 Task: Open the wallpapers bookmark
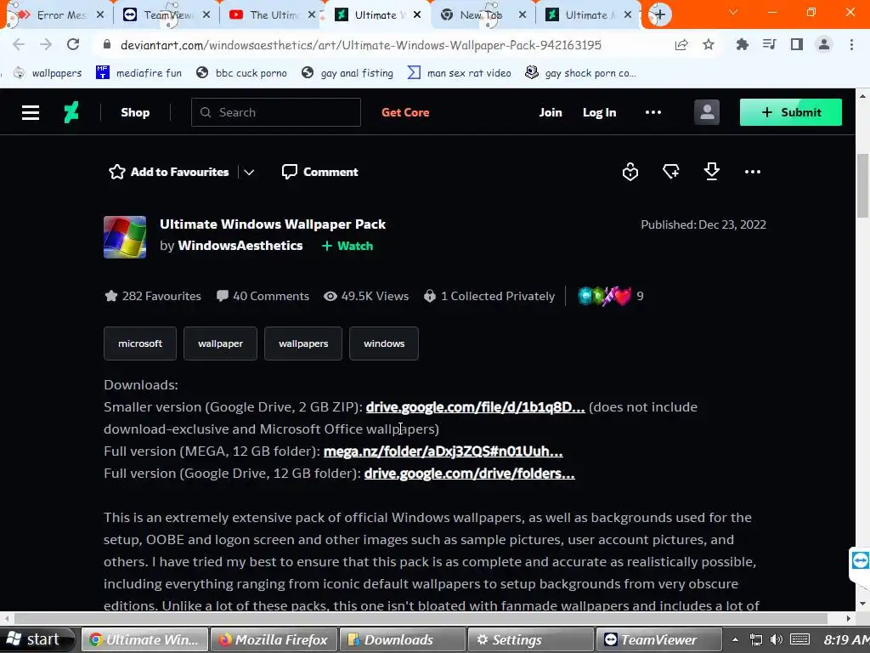[x=48, y=73]
